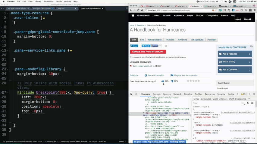The height and width of the screenshot is (144, 257).
Task: Click the email share envelope icon
Action: point(166,46)
